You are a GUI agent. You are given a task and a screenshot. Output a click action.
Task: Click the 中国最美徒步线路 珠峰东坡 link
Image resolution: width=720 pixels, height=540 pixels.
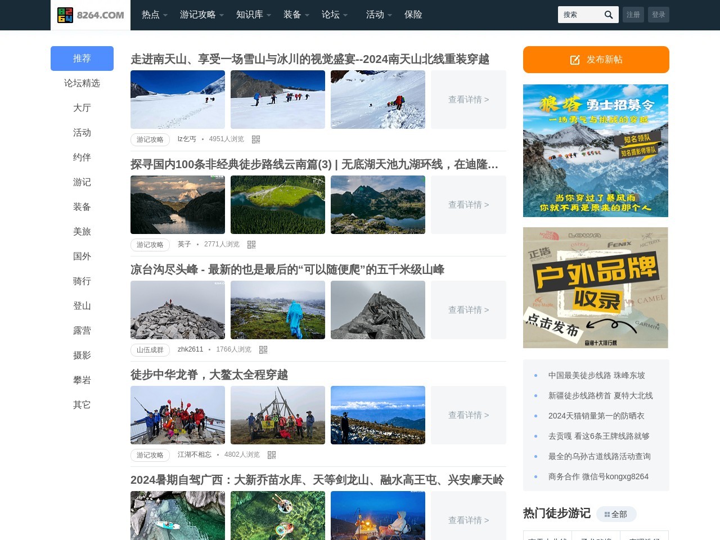596,375
